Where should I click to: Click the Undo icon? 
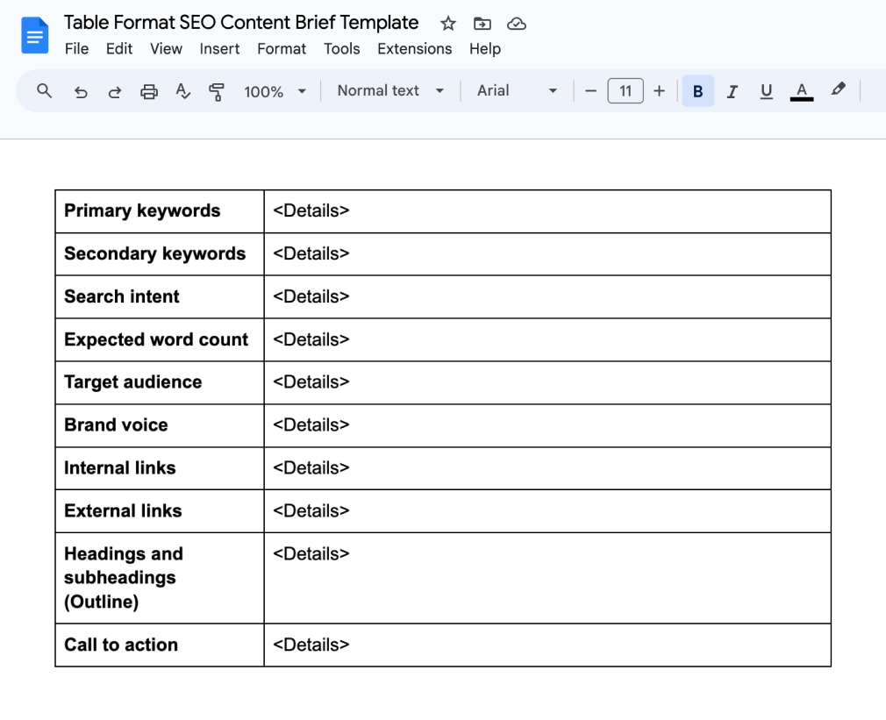(81, 90)
